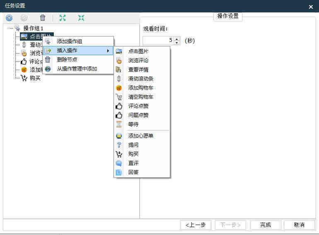Click the thumbs-up icon of the 评论 tree node
Screen dimensions: 319x235
point(24,61)
